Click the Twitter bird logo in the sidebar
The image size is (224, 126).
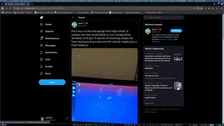(x=42, y=17)
